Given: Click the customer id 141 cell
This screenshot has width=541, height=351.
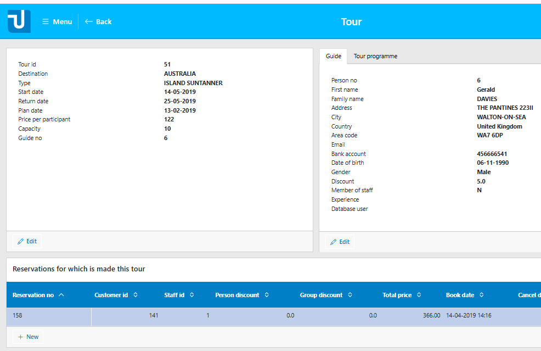Looking at the screenshot, I should click(153, 316).
